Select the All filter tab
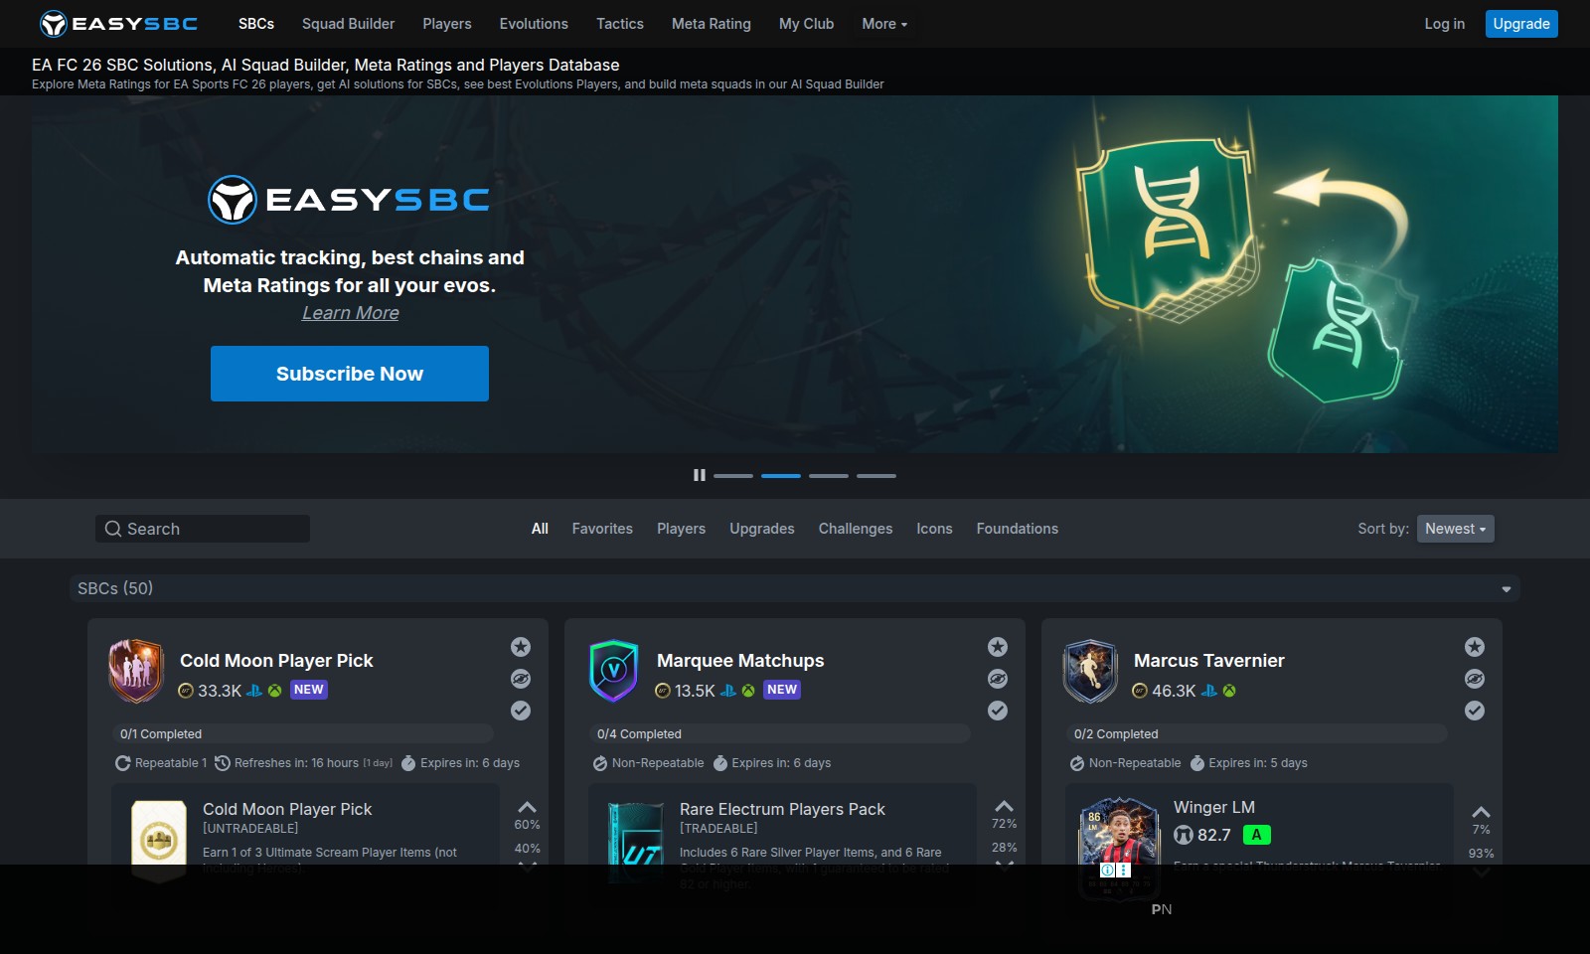The width and height of the screenshot is (1590, 954). point(540,529)
